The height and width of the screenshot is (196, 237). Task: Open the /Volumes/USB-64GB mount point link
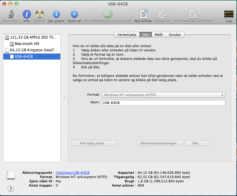tap(72, 173)
